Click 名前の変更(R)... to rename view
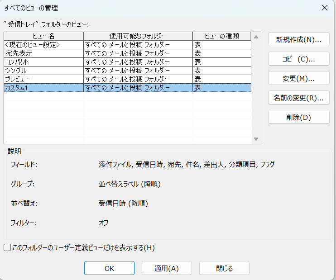This screenshot has width=336, height=280. coord(298,98)
